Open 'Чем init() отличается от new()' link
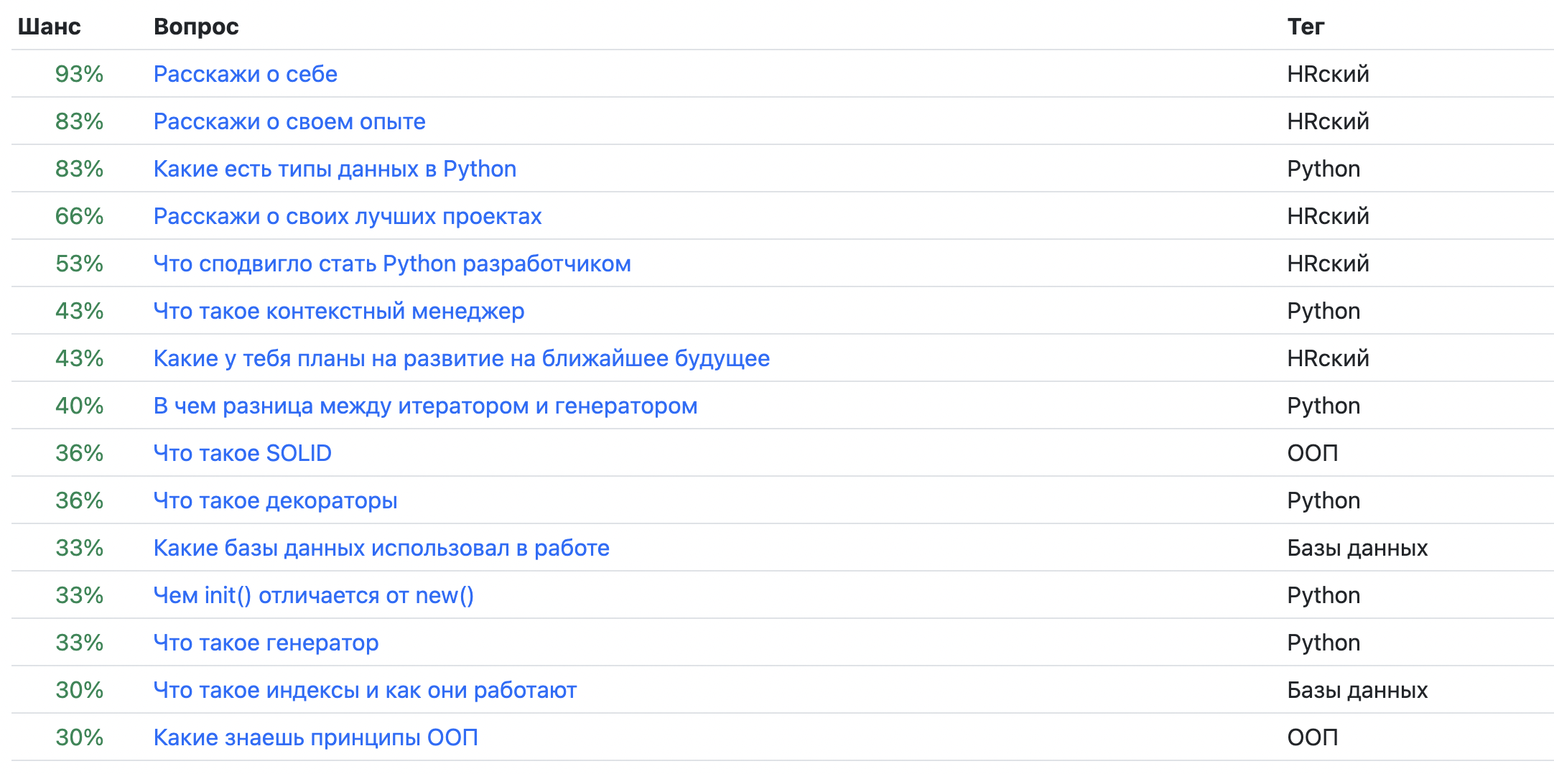This screenshot has width=1554, height=774. [x=314, y=595]
